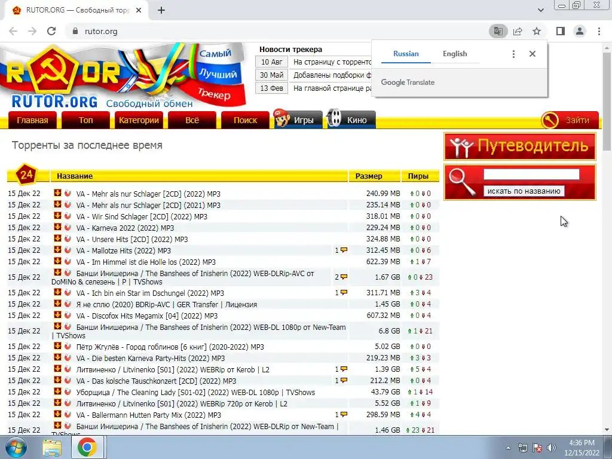The height and width of the screenshot is (459, 612).
Task: Open VA - Die besten Karneva Party-Hits link
Action: click(x=151, y=358)
